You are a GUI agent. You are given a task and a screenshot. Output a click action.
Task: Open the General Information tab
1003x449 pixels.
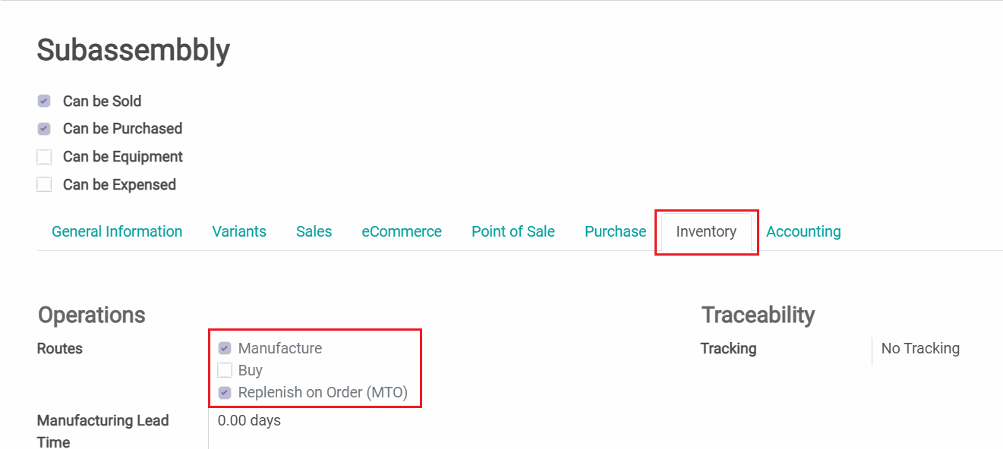117,232
